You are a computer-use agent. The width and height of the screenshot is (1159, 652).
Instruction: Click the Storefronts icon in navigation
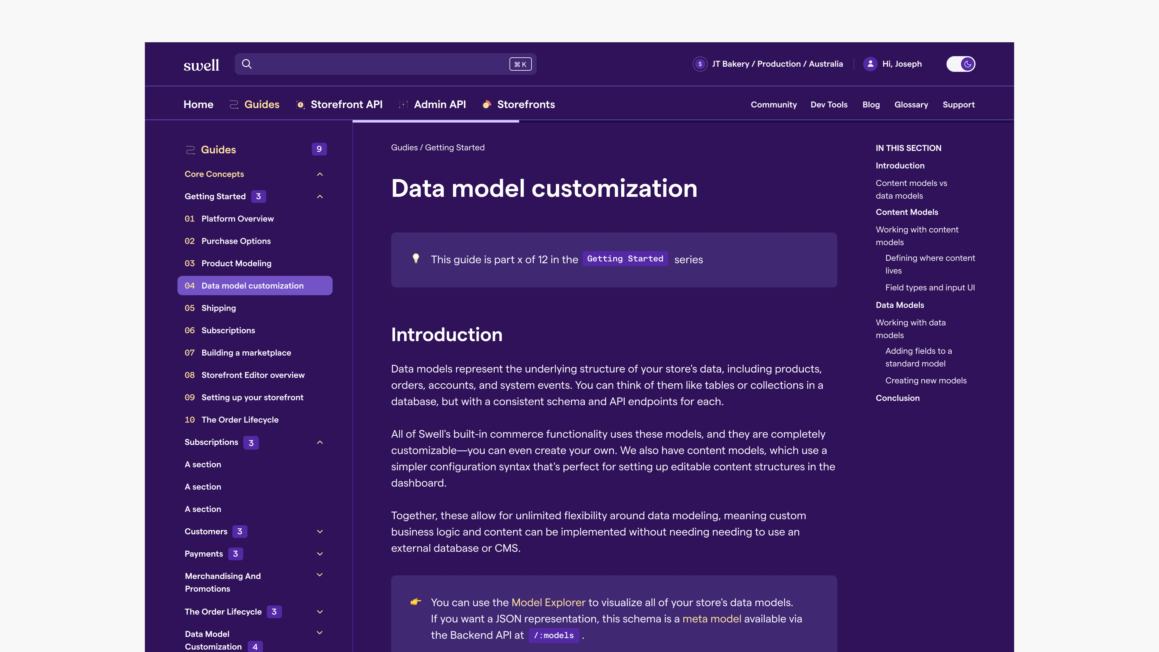[x=486, y=104]
